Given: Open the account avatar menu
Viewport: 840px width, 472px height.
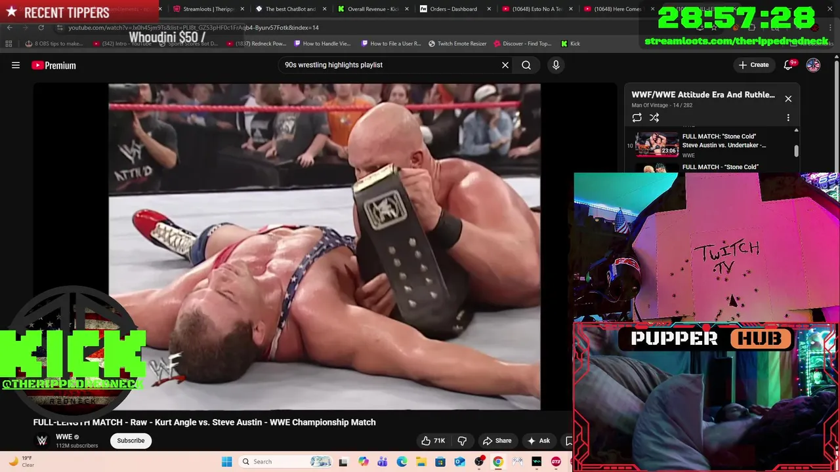Looking at the screenshot, I should (x=813, y=65).
